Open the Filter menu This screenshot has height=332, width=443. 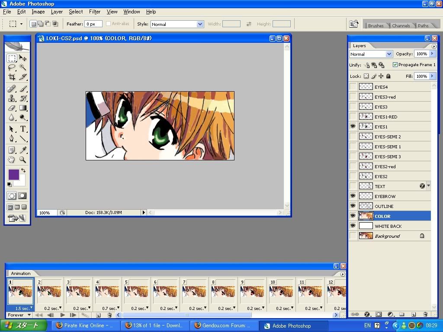[x=94, y=12]
